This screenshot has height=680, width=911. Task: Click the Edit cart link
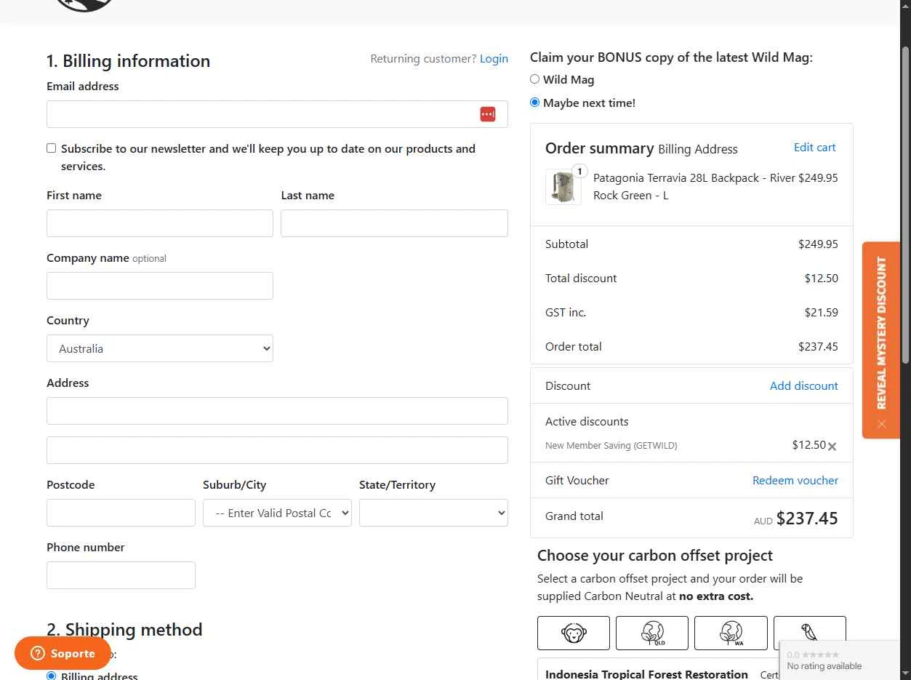(814, 148)
